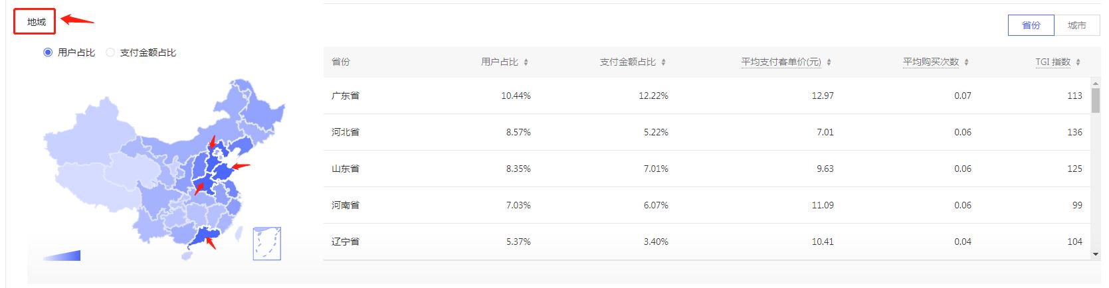
Task: Click the table scrollbar down arrow
Action: (x=1096, y=254)
